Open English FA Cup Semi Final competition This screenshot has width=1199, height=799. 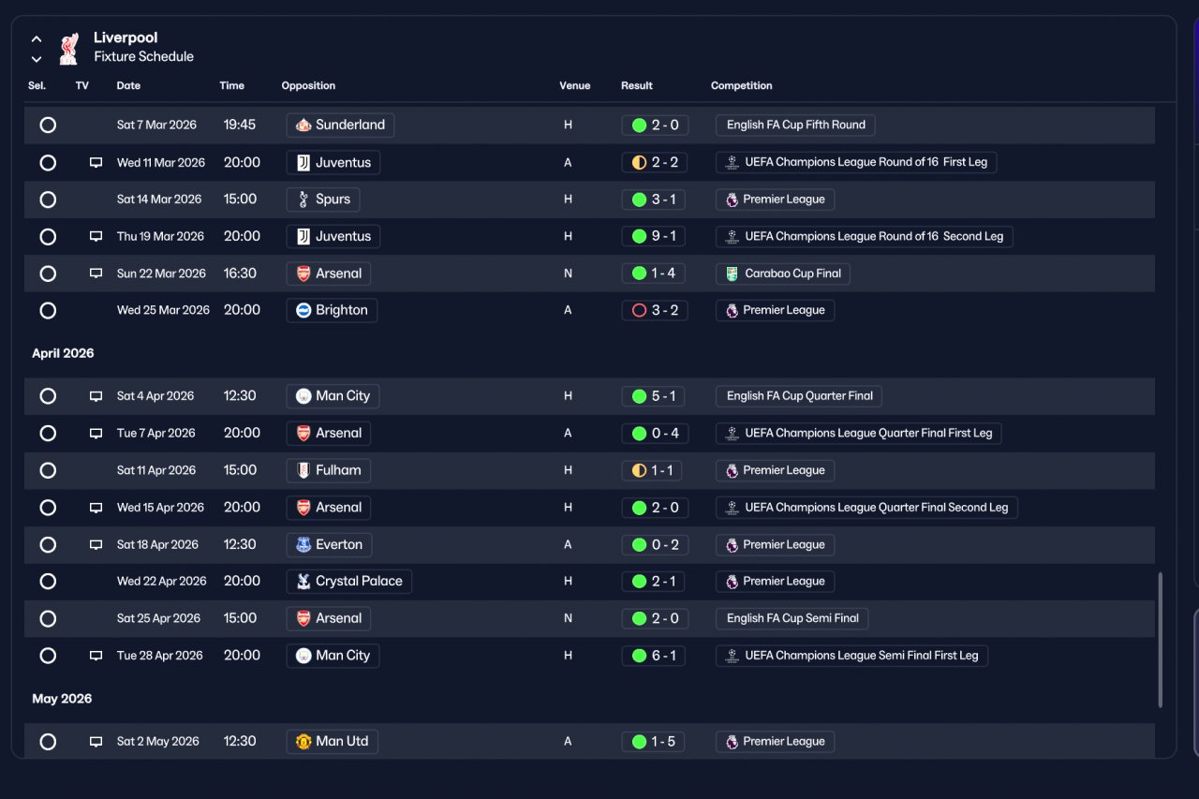[792, 618]
